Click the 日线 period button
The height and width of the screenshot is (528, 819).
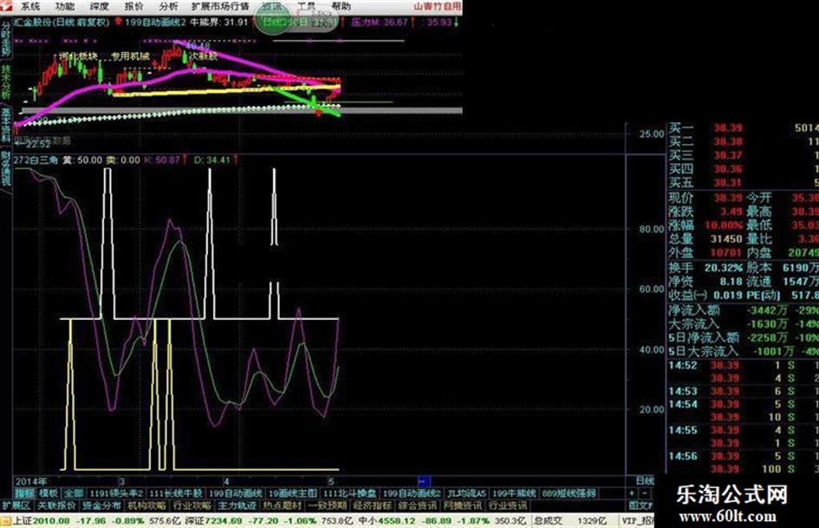tap(645, 481)
